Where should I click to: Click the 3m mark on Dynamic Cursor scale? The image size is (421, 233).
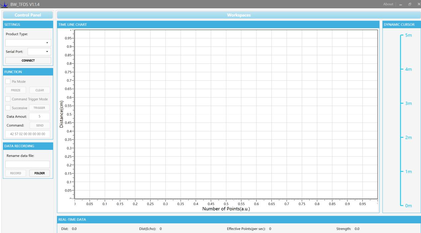[408, 103]
